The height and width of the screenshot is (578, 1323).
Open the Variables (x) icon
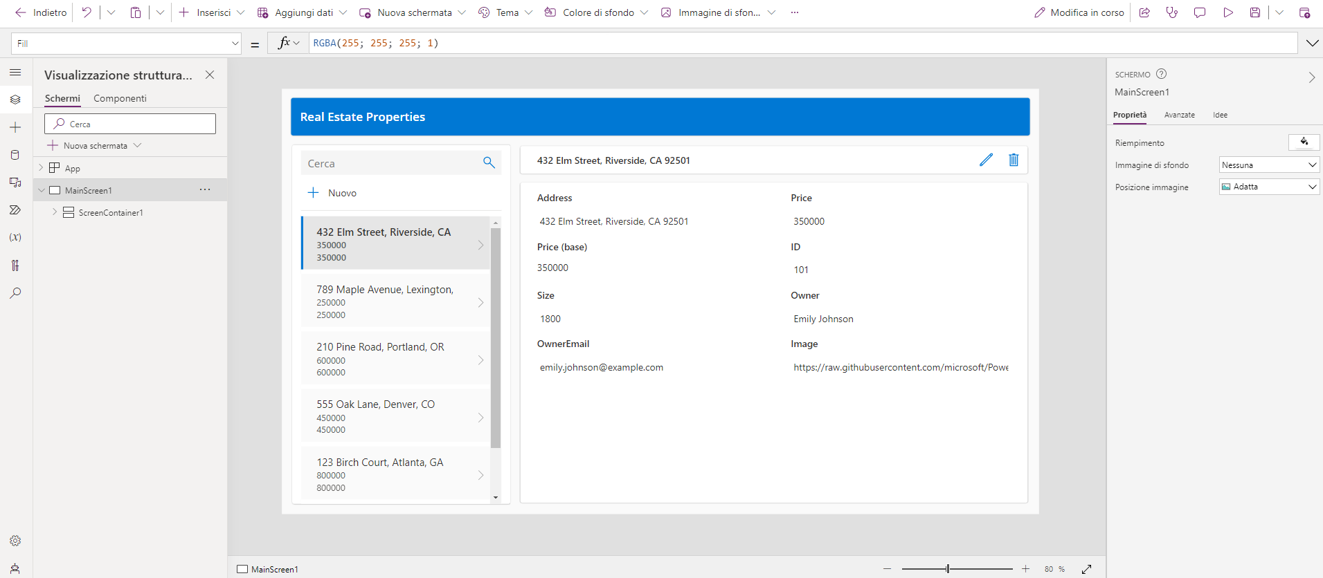(15, 237)
